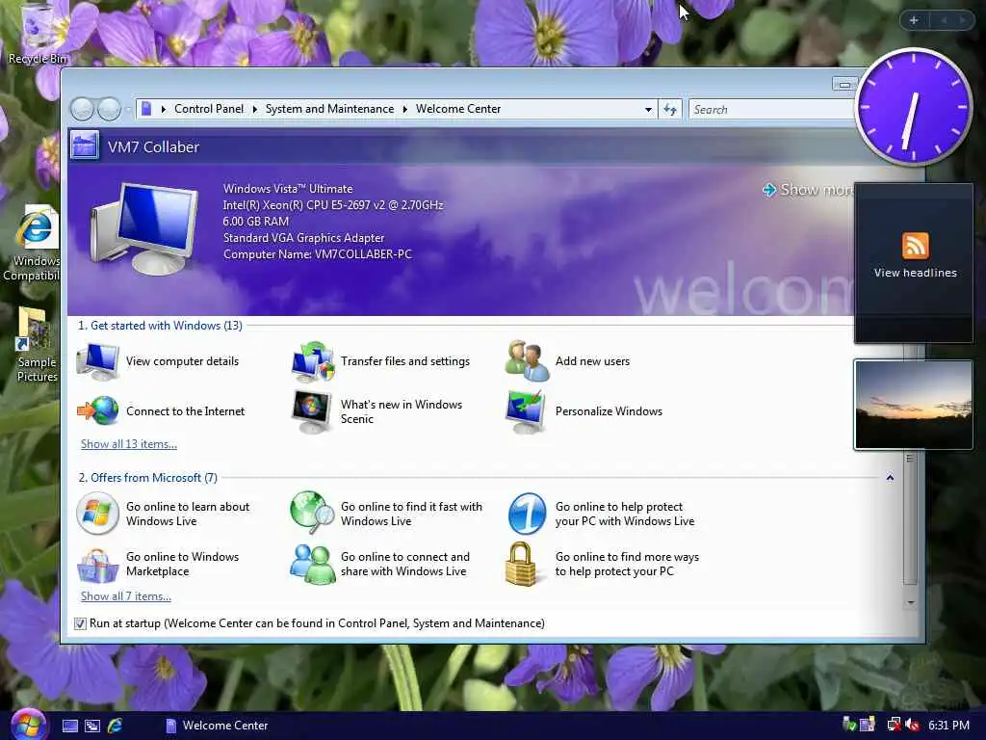Click the slideshow gadget sunset picture
Screen dimensions: 986x740
tap(913, 405)
